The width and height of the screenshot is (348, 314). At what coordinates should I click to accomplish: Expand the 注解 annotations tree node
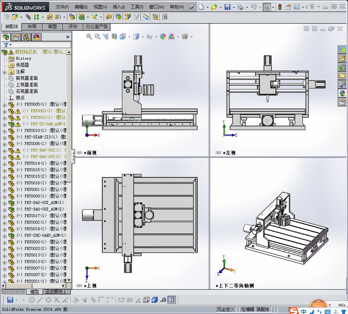[4, 72]
